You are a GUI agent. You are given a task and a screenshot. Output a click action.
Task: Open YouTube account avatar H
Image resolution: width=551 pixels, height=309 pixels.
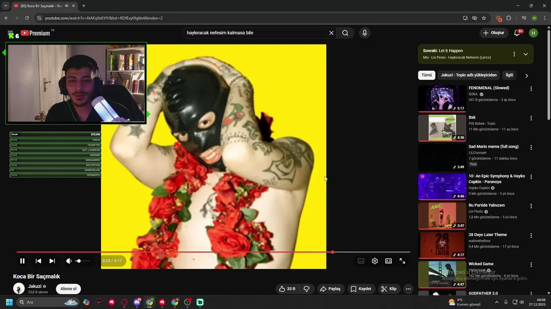[x=533, y=33]
